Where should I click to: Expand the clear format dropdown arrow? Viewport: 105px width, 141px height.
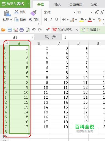pos(103,20)
